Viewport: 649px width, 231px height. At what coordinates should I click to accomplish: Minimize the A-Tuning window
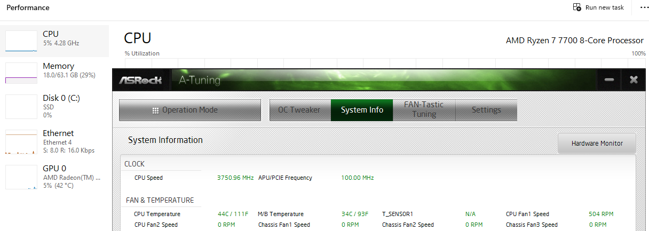coord(609,80)
